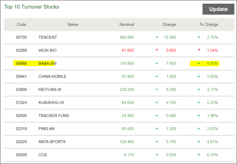This screenshot has width=237, height=164.
Task: Click the Name column header
Action: pos(73,24)
